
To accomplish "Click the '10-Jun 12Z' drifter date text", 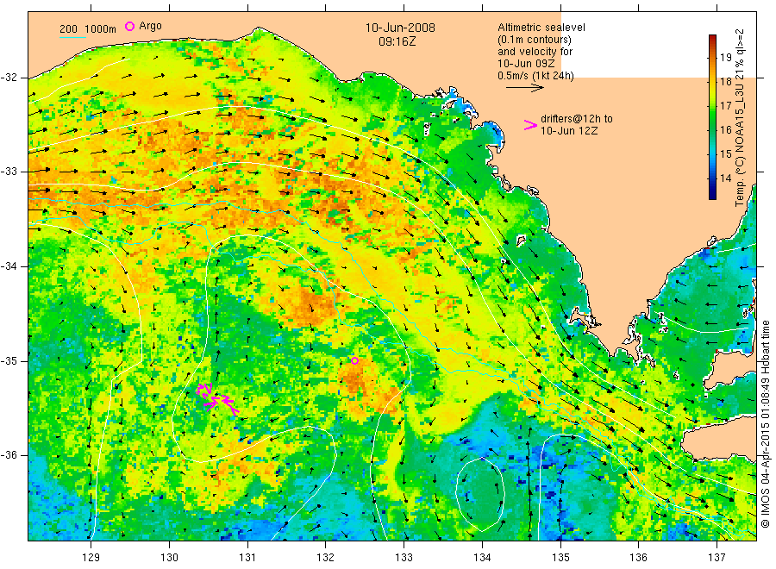I will click(569, 131).
